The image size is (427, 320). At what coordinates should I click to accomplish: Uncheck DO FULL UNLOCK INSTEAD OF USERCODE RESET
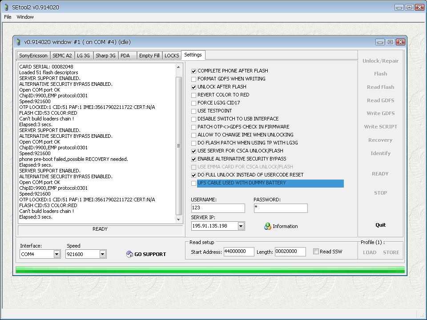coord(193,175)
